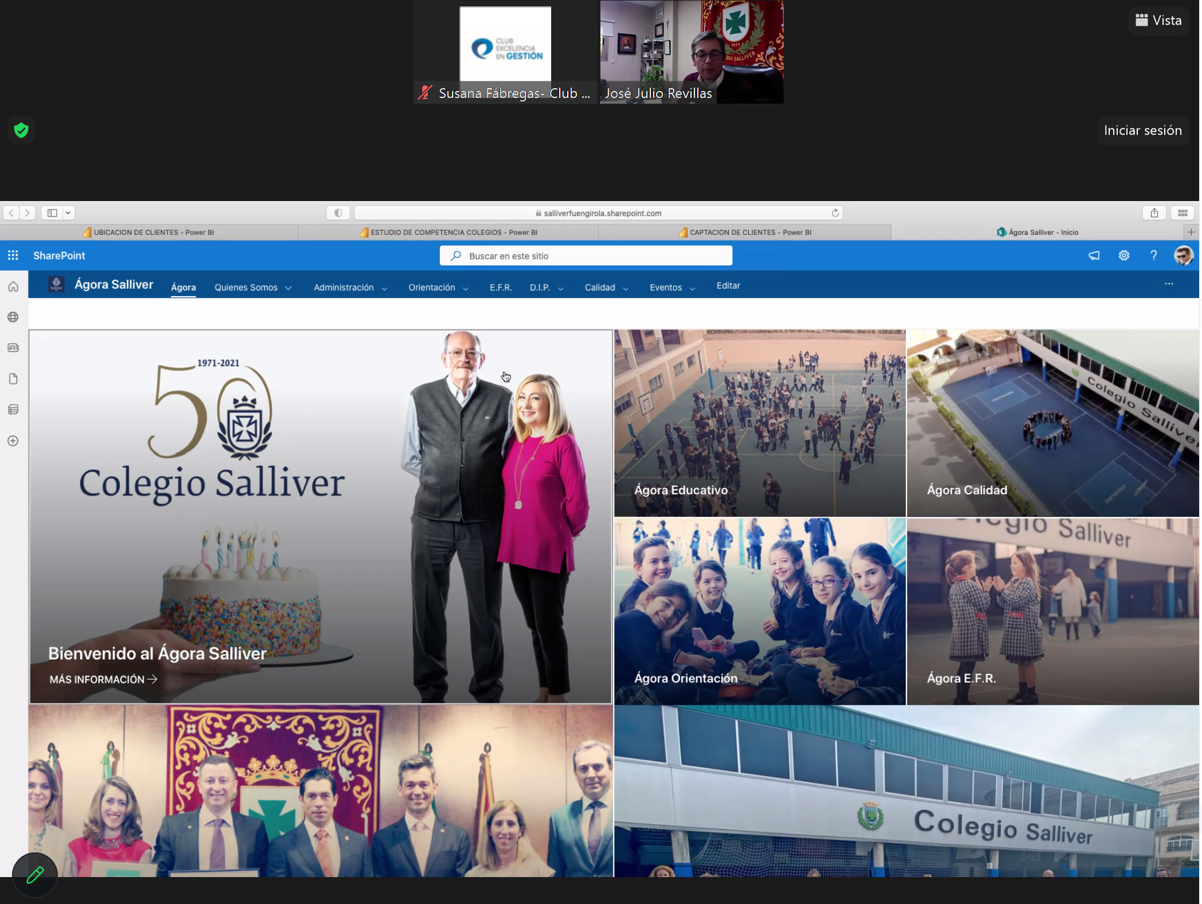
Task: Click the Safari share icon
Action: click(1154, 213)
